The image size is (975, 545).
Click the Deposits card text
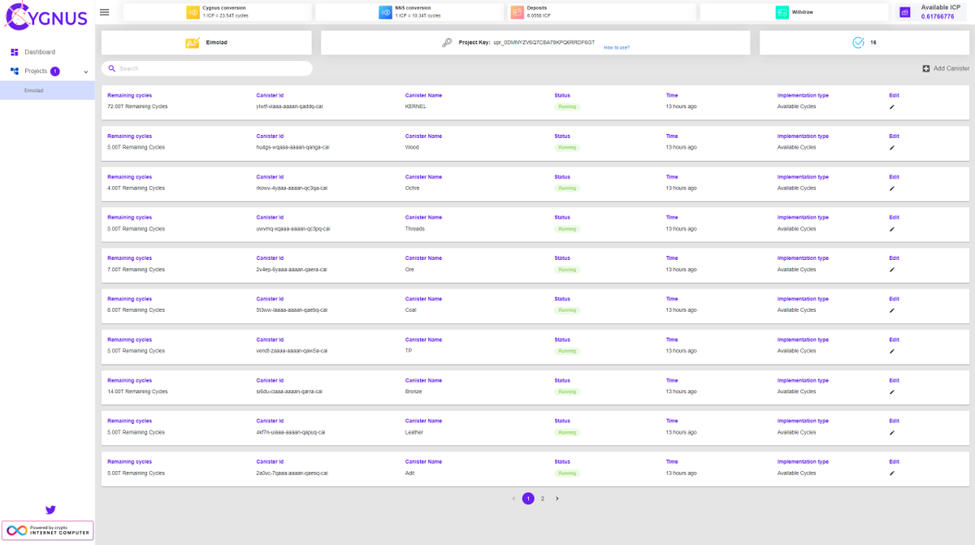[539, 12]
